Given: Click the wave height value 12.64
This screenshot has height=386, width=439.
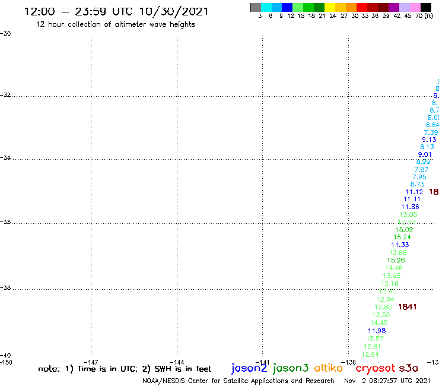Looking at the screenshot, I should (x=386, y=299).
